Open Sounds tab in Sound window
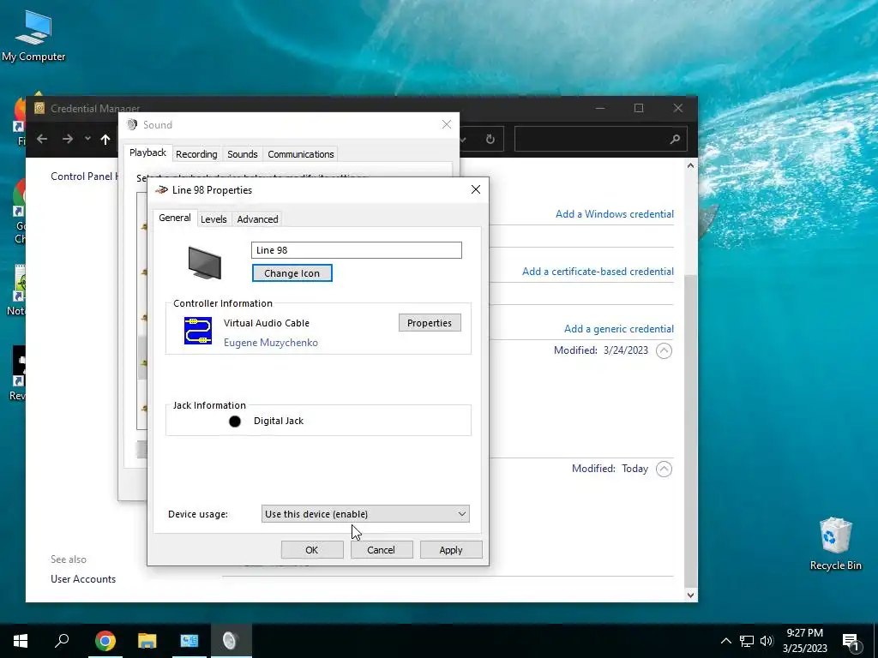 point(242,154)
